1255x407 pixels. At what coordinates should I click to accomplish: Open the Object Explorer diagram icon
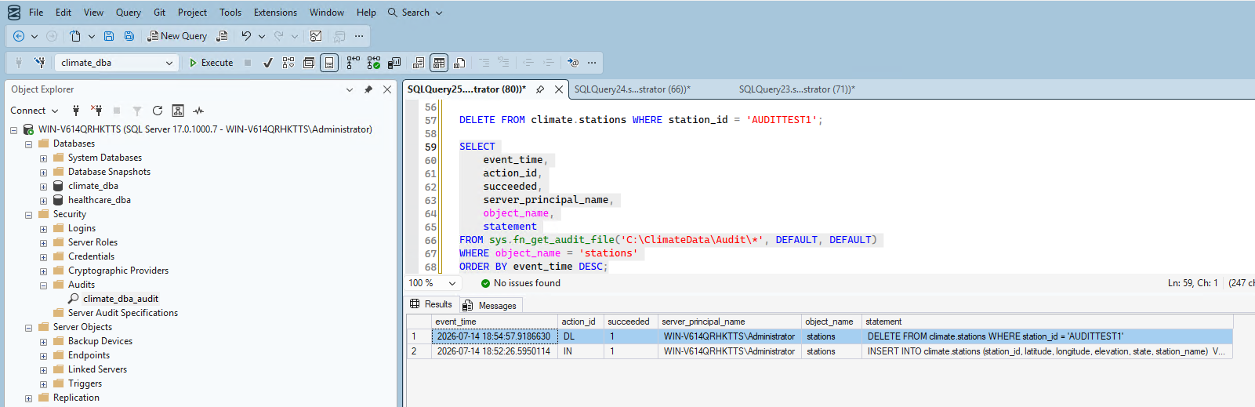click(x=178, y=111)
